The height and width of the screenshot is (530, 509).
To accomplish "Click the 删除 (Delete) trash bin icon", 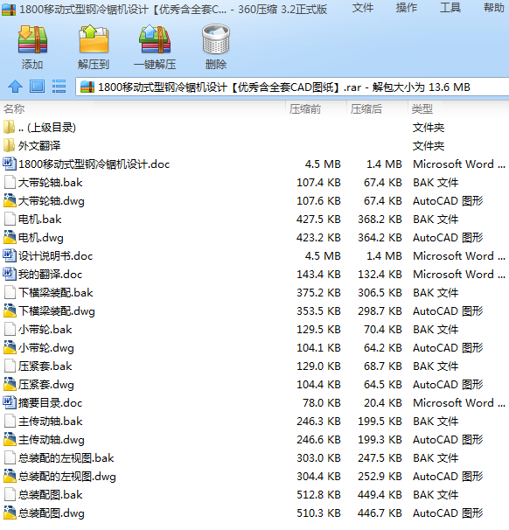I will click(x=216, y=39).
